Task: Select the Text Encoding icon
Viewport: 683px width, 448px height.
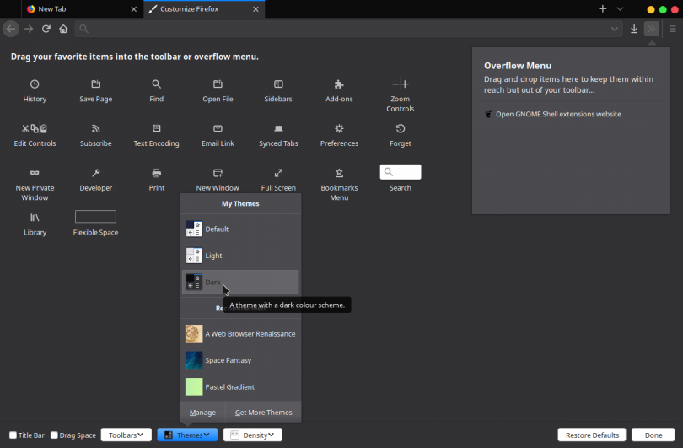Action: [156, 128]
